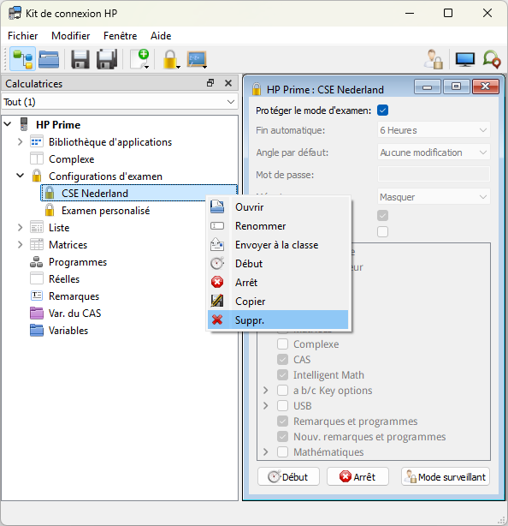Click the blue Variables folder icon
508x526 pixels.
click(37, 330)
